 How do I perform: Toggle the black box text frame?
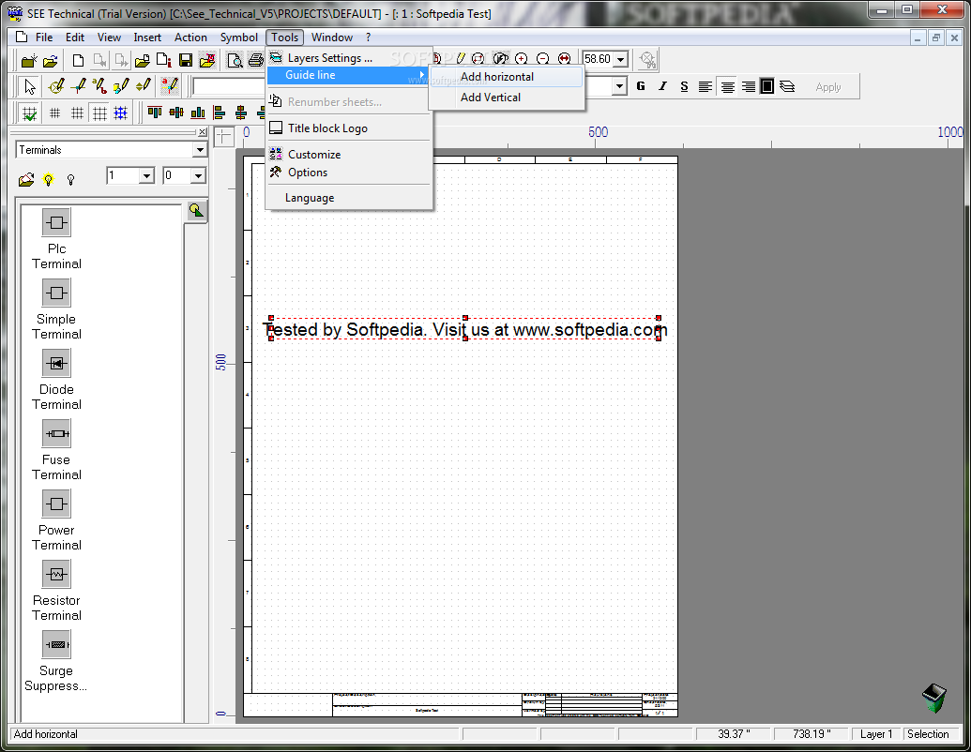point(766,86)
